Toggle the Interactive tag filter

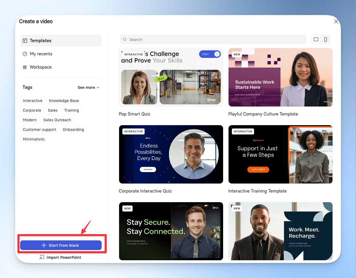click(x=32, y=100)
